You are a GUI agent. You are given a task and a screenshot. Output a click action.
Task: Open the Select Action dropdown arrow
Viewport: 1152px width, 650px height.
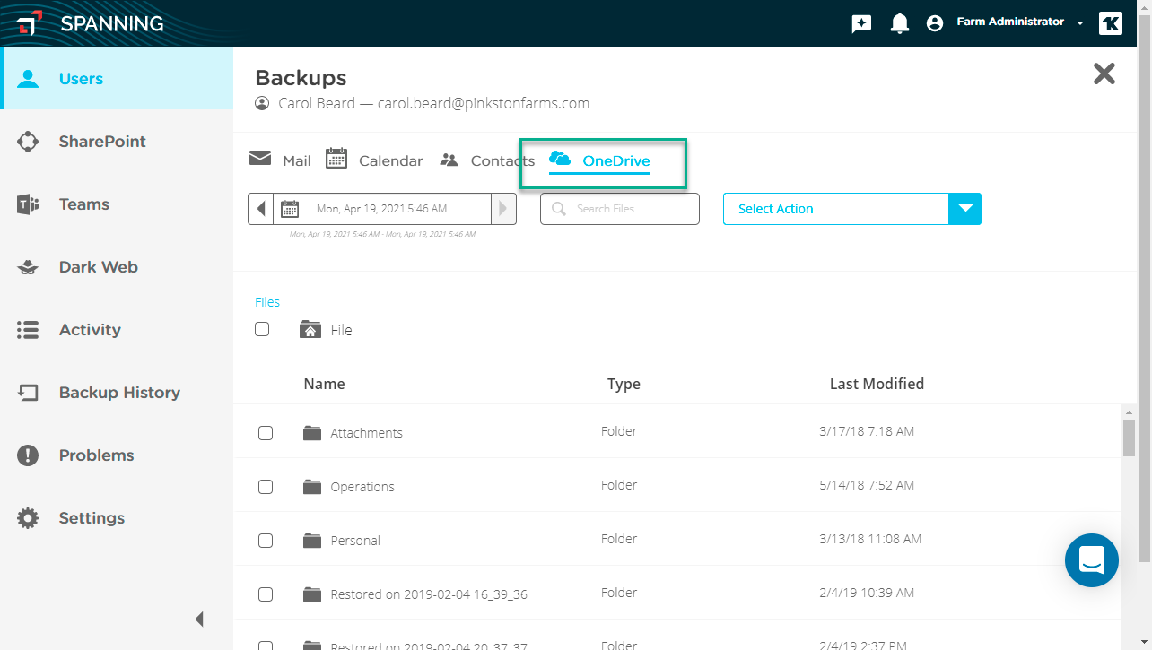964,209
